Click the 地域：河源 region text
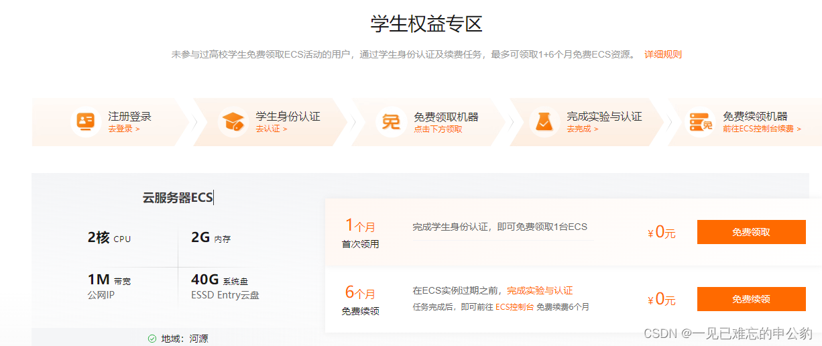Image resolution: width=822 pixels, height=346 pixels. click(x=185, y=339)
